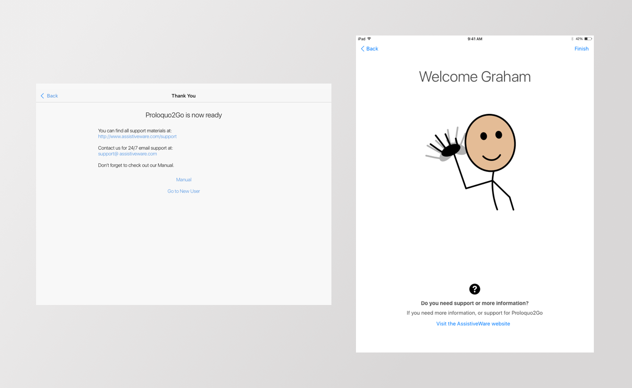Tap Back on the Welcome Graham screen

[x=370, y=49]
